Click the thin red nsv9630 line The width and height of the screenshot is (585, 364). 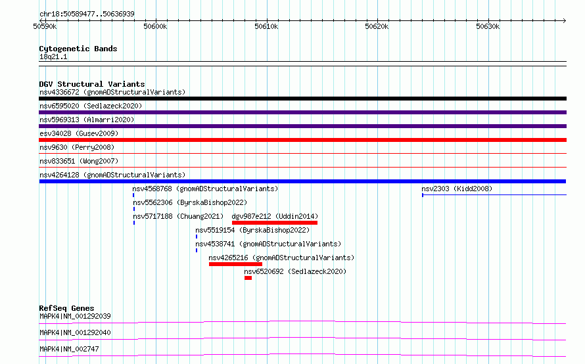pos(302,153)
